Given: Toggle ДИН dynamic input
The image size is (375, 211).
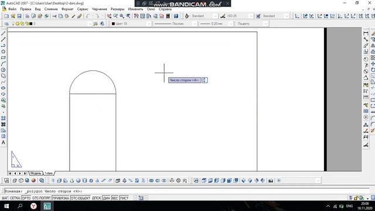Looking at the screenshot, I should (x=107, y=198).
